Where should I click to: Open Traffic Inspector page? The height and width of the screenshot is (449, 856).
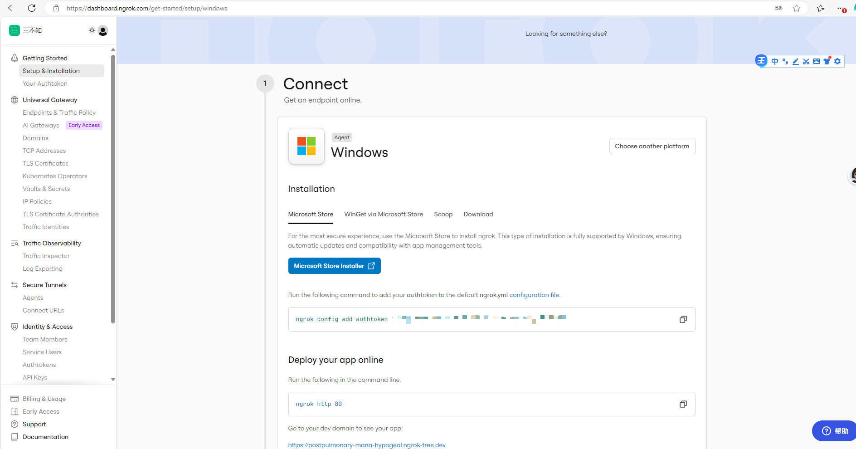[x=46, y=256]
